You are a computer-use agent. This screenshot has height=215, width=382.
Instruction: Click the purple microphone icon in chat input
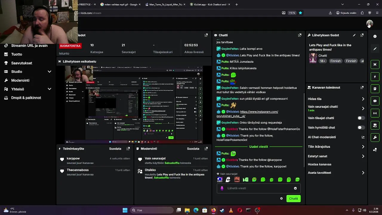point(222,188)
